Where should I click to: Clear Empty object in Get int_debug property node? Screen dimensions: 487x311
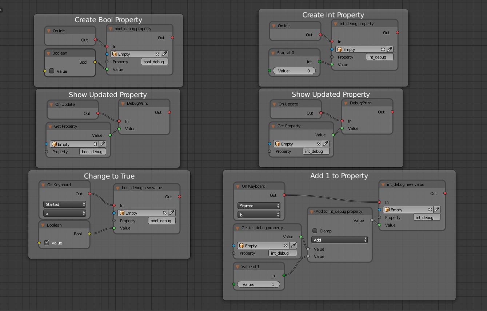coord(286,246)
